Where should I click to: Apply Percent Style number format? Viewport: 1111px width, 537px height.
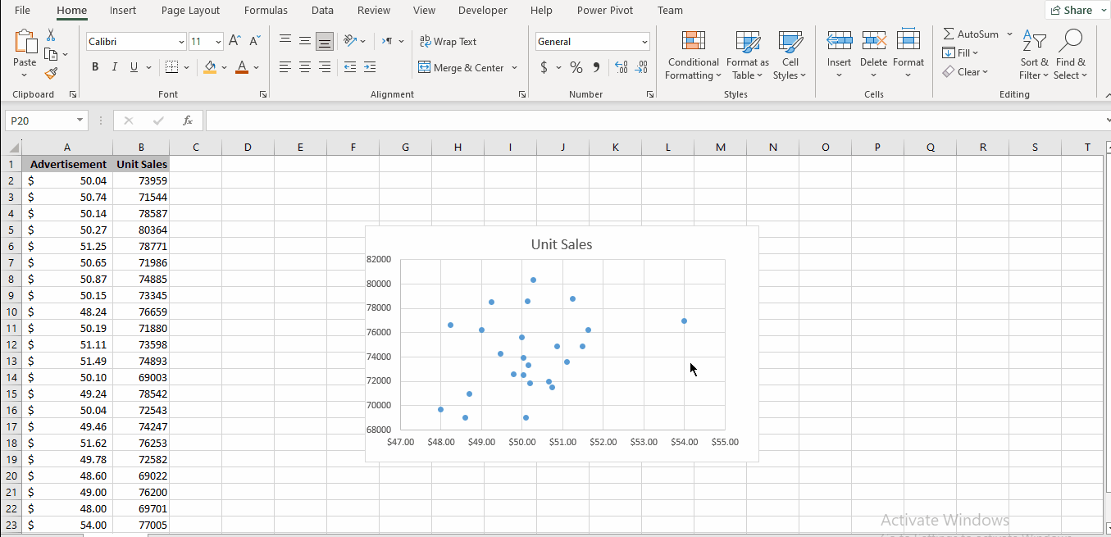tap(576, 67)
